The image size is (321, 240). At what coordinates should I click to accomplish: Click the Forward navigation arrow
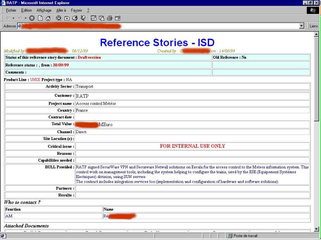pyautogui.click(x=20, y=19)
